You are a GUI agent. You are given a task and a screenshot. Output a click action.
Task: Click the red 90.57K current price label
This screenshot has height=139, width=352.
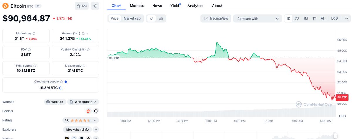pos(342,97)
